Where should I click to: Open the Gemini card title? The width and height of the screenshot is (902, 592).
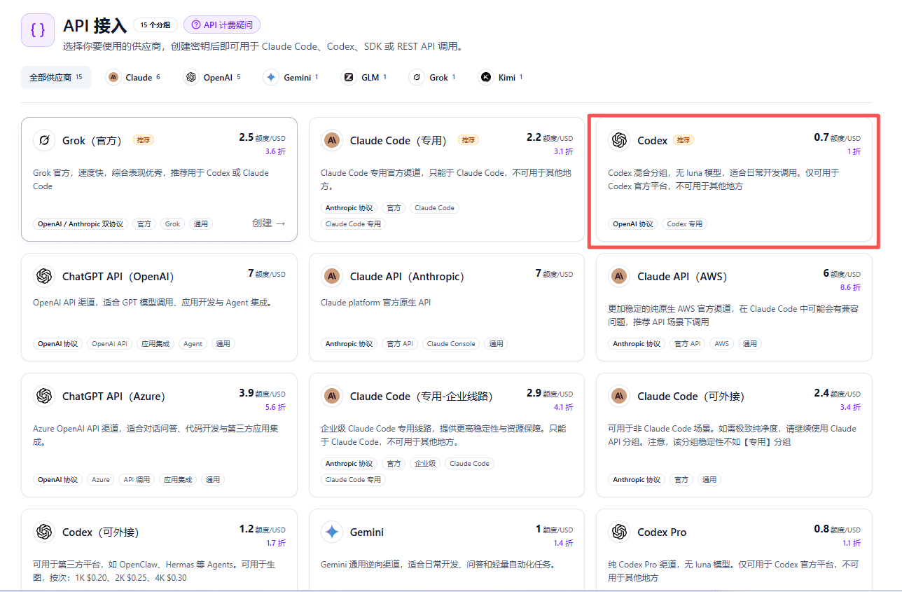coord(367,532)
